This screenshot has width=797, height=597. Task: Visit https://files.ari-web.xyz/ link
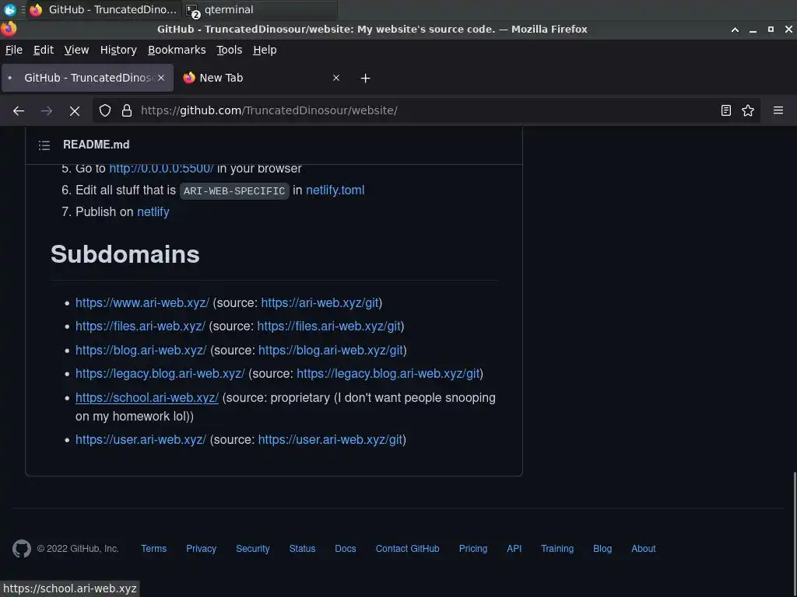pyautogui.click(x=140, y=326)
